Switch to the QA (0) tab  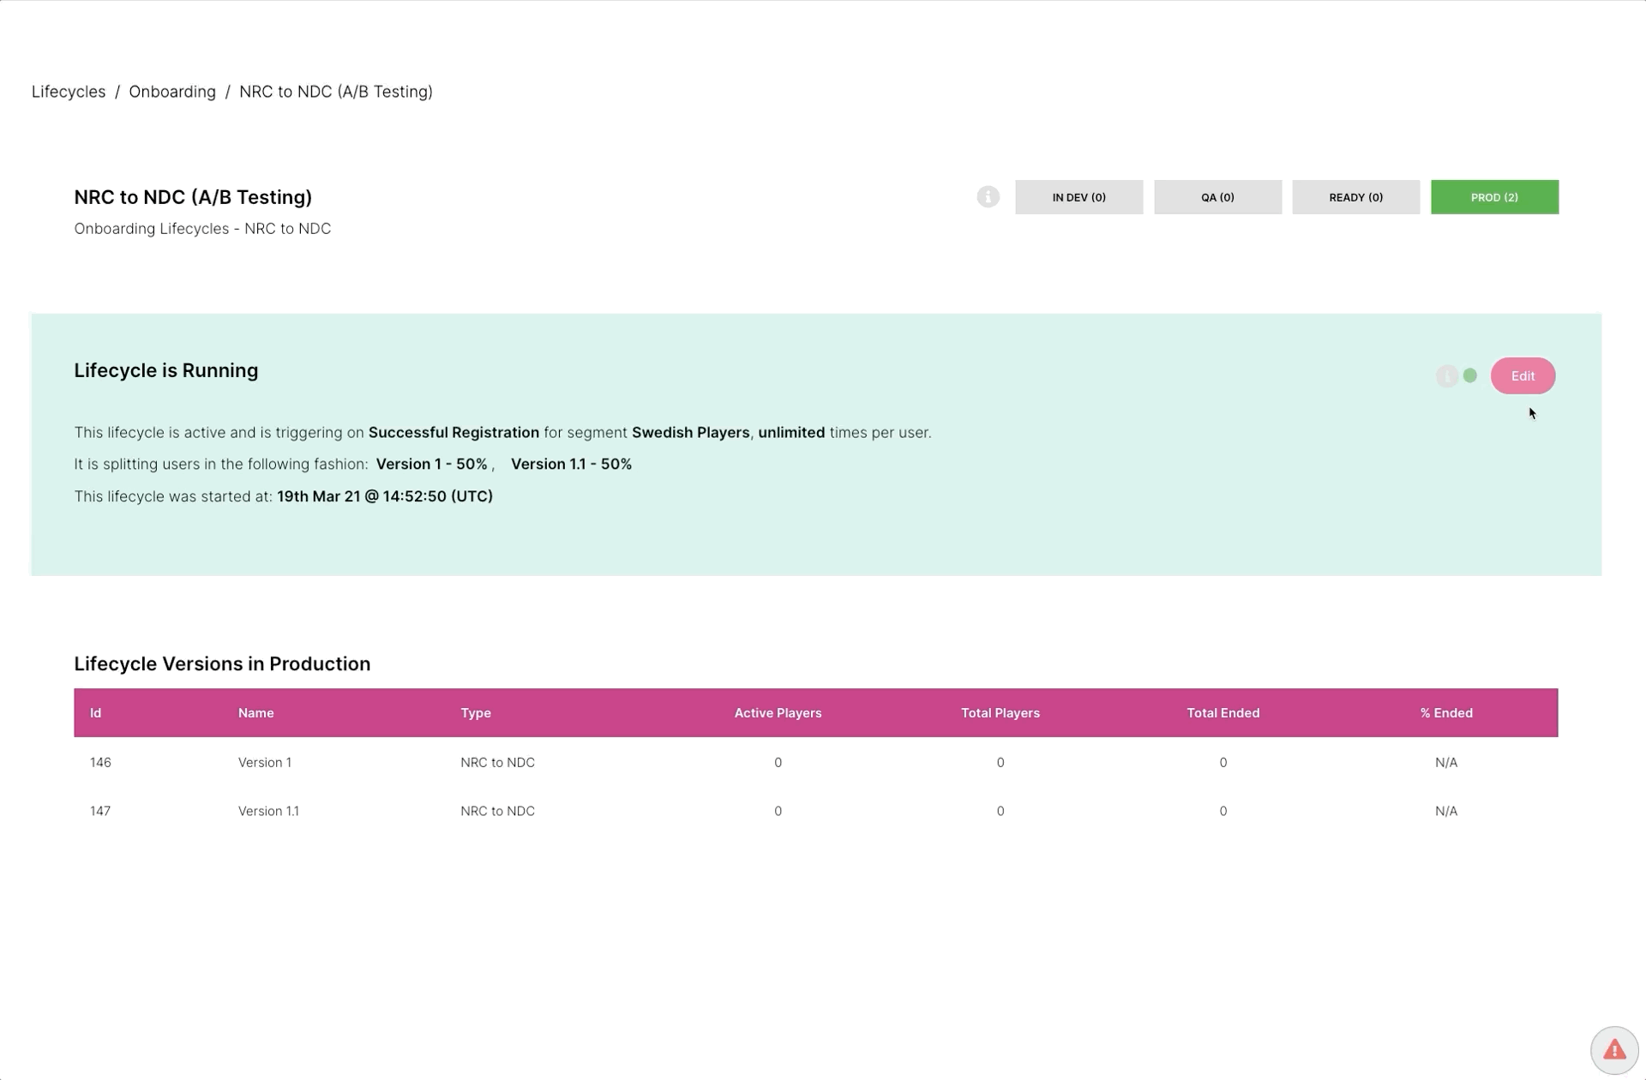[1217, 197]
